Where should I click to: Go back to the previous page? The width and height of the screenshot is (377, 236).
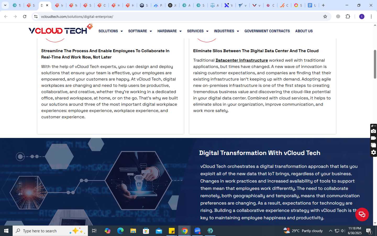point(6,17)
